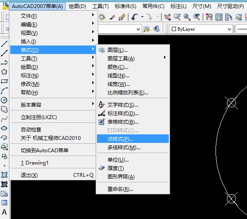Image resolution: width=247 pixels, height=219 pixels.
Task: Expand the 编辑(E) submenu
Action: click(53, 24)
